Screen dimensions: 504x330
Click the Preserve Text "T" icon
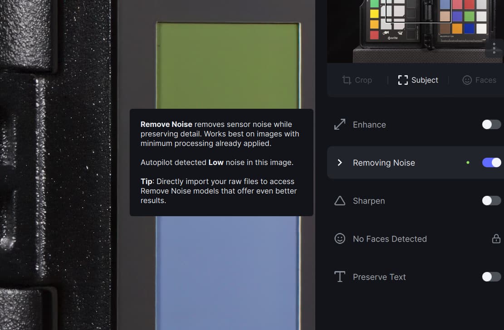(340, 277)
